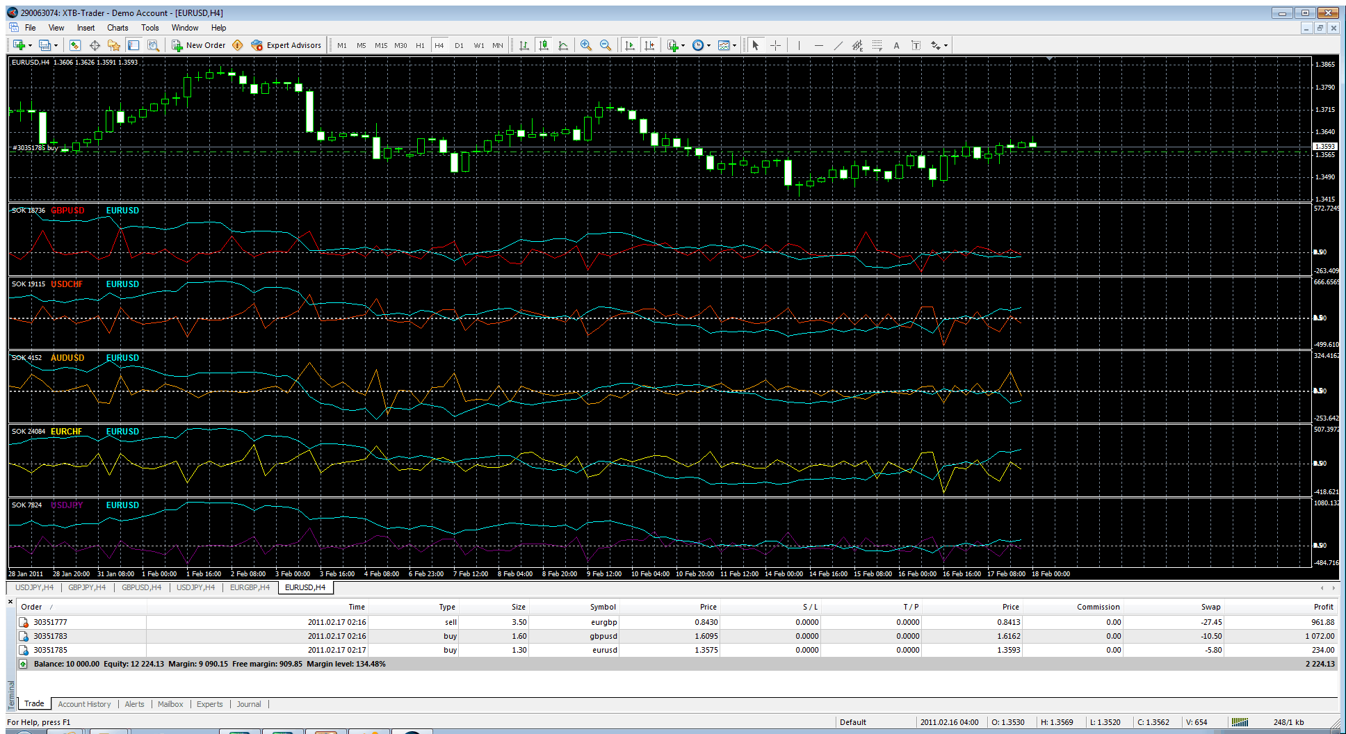Select the Equidistant Channel tool

pyautogui.click(x=858, y=45)
